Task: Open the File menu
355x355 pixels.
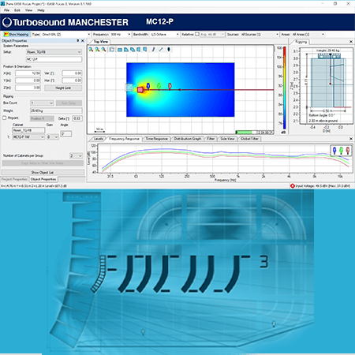Action: click(x=6, y=10)
